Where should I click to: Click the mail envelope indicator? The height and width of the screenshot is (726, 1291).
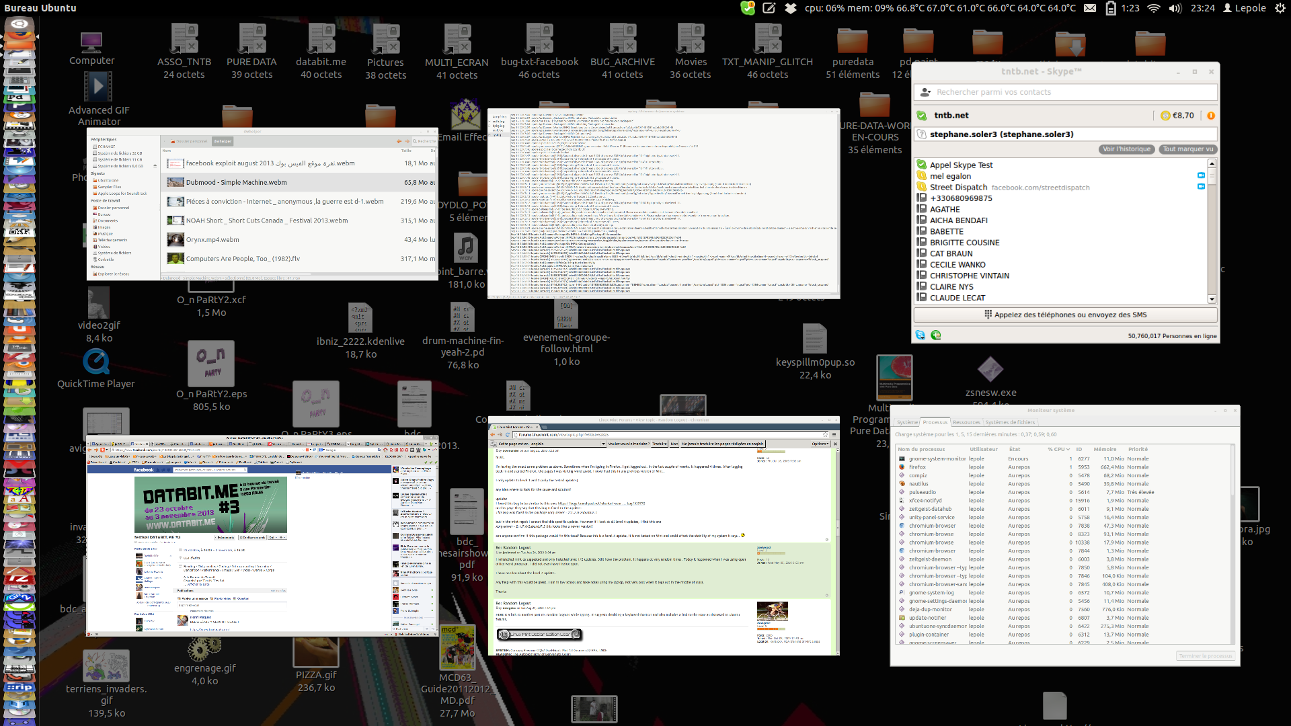click(1090, 8)
